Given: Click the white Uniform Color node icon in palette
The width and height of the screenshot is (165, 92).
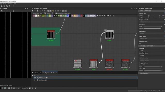Looking at the screenshot, I should point(36,16).
